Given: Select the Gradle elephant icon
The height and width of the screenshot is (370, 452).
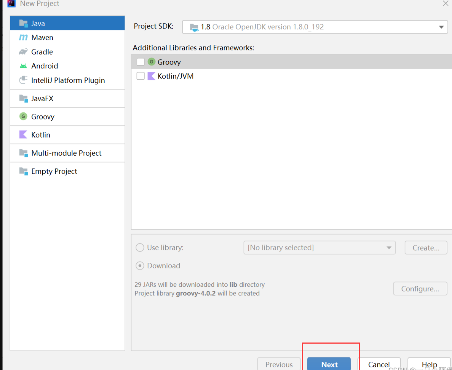Looking at the screenshot, I should point(23,52).
